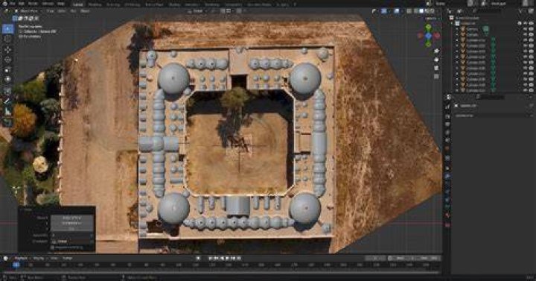Open the timeline Keying dropdown
Image resolution: width=536 pixels, height=281 pixels.
(38, 259)
